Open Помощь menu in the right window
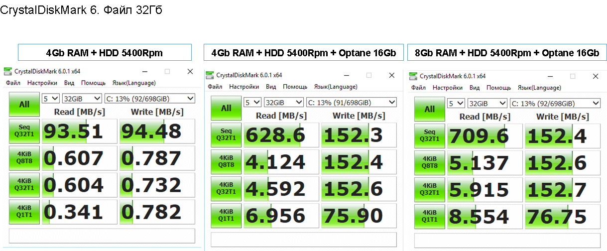This screenshot has width=607, height=251. (499, 88)
